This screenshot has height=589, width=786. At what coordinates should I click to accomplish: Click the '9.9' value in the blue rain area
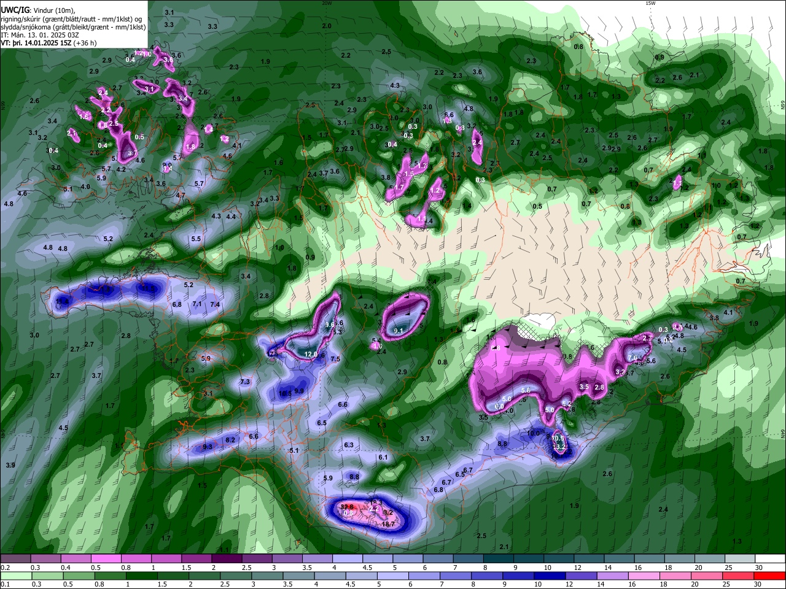(299, 391)
